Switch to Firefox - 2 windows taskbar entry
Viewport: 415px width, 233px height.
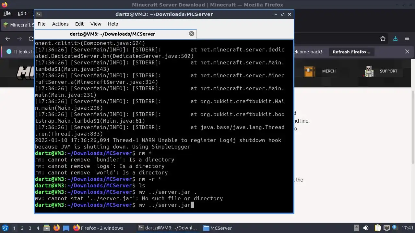click(98, 228)
